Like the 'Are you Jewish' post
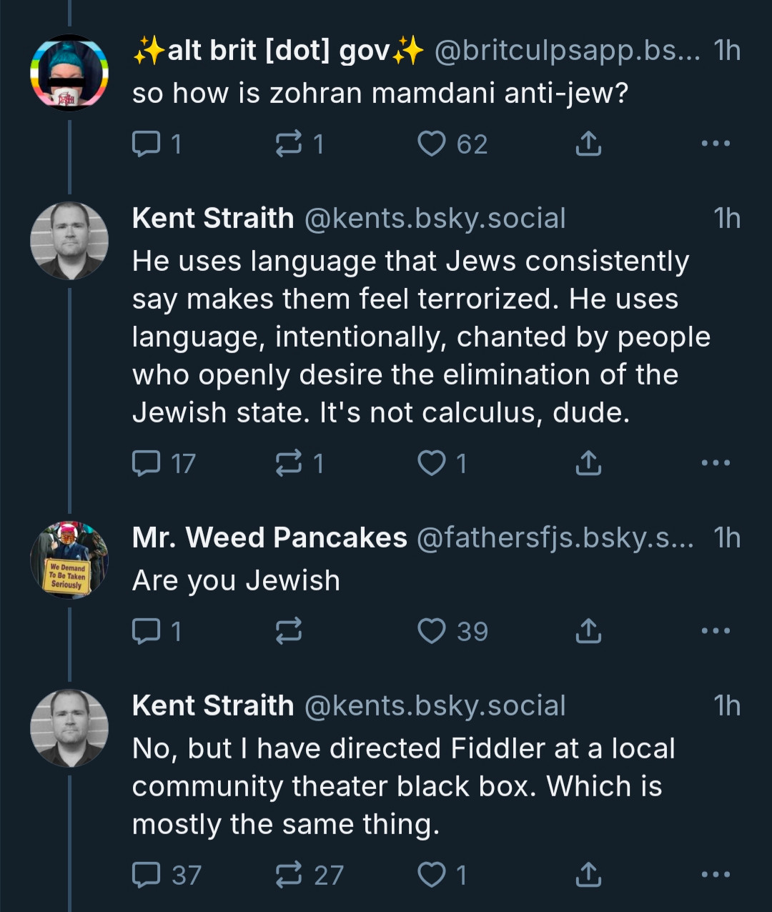This screenshot has height=912, width=772. 452,631
